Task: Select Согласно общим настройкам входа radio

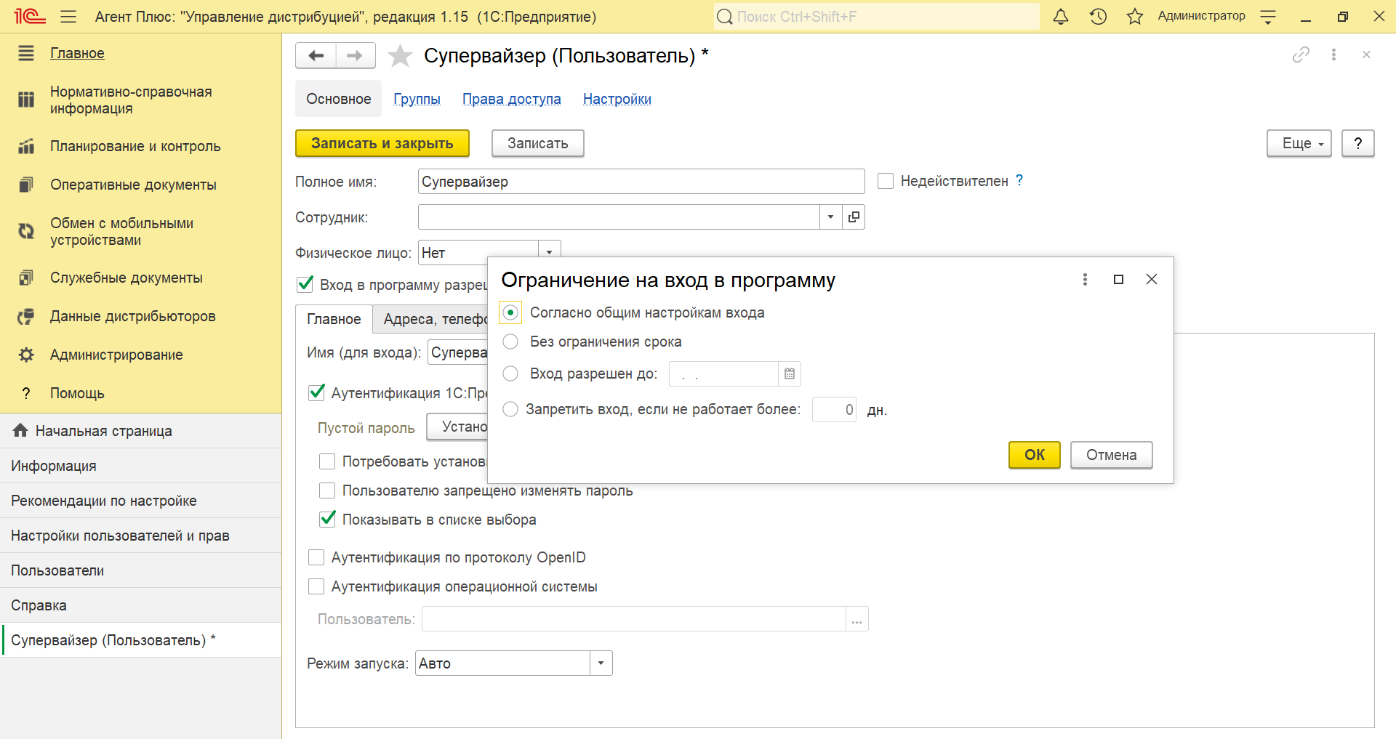Action: coord(510,312)
